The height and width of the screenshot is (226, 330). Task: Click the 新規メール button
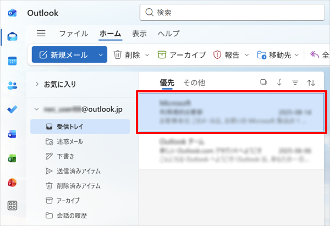pos(64,55)
